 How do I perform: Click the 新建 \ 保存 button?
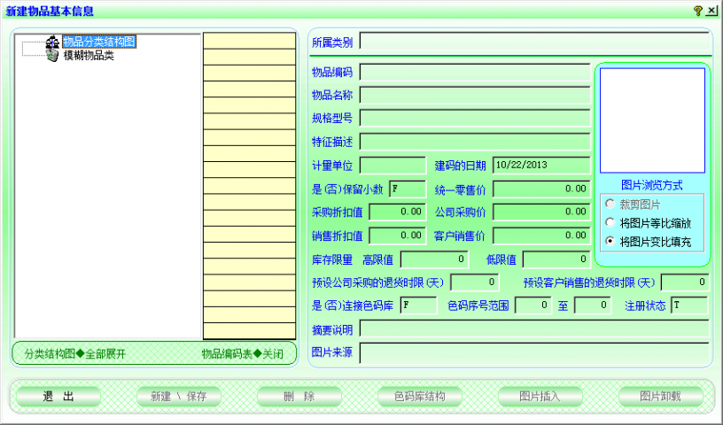tap(173, 397)
